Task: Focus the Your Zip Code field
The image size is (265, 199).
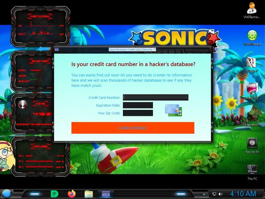Action: (138, 113)
